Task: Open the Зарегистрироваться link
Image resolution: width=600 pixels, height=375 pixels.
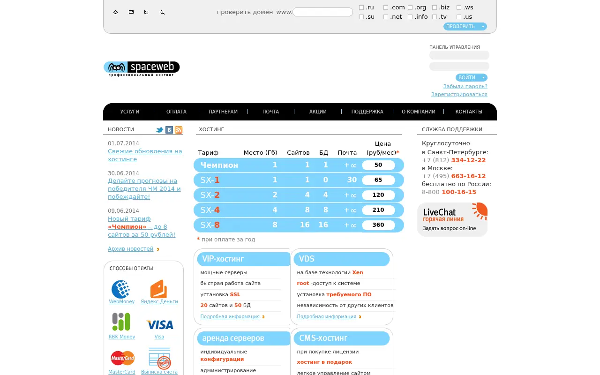Action: [459, 94]
